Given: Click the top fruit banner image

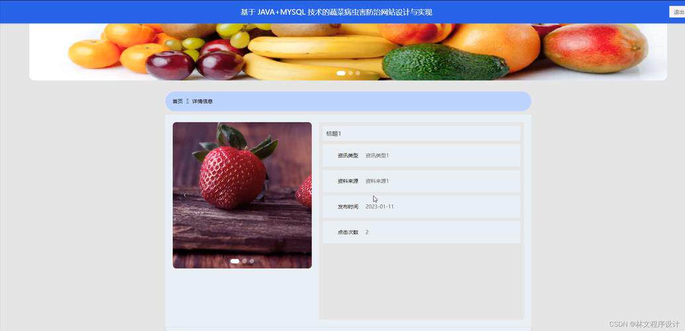Looking at the screenshot, I should [x=348, y=52].
